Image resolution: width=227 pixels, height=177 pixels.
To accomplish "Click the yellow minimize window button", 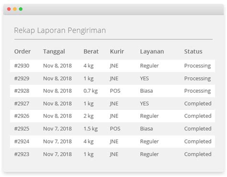I will [15, 9].
